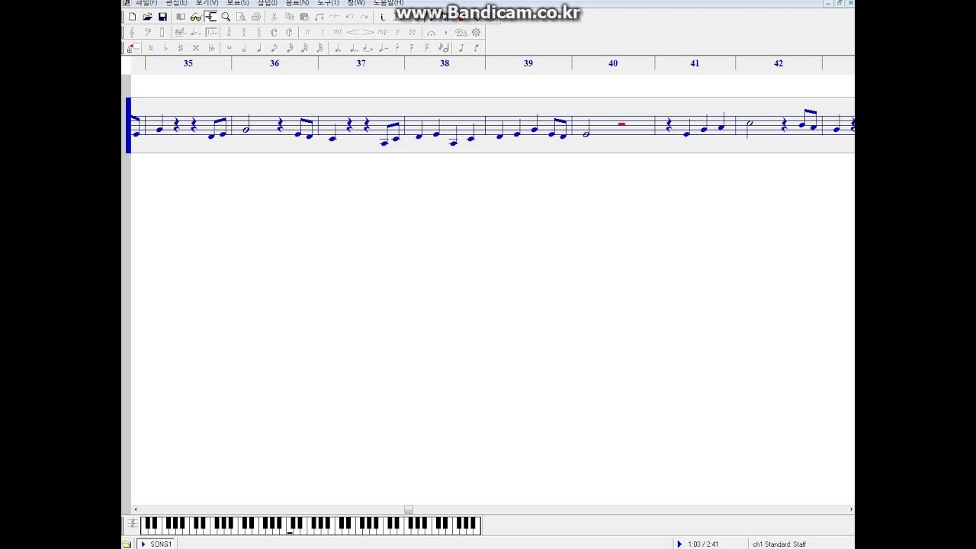
Task: Save the song with floppy disk icon
Action: 162,17
